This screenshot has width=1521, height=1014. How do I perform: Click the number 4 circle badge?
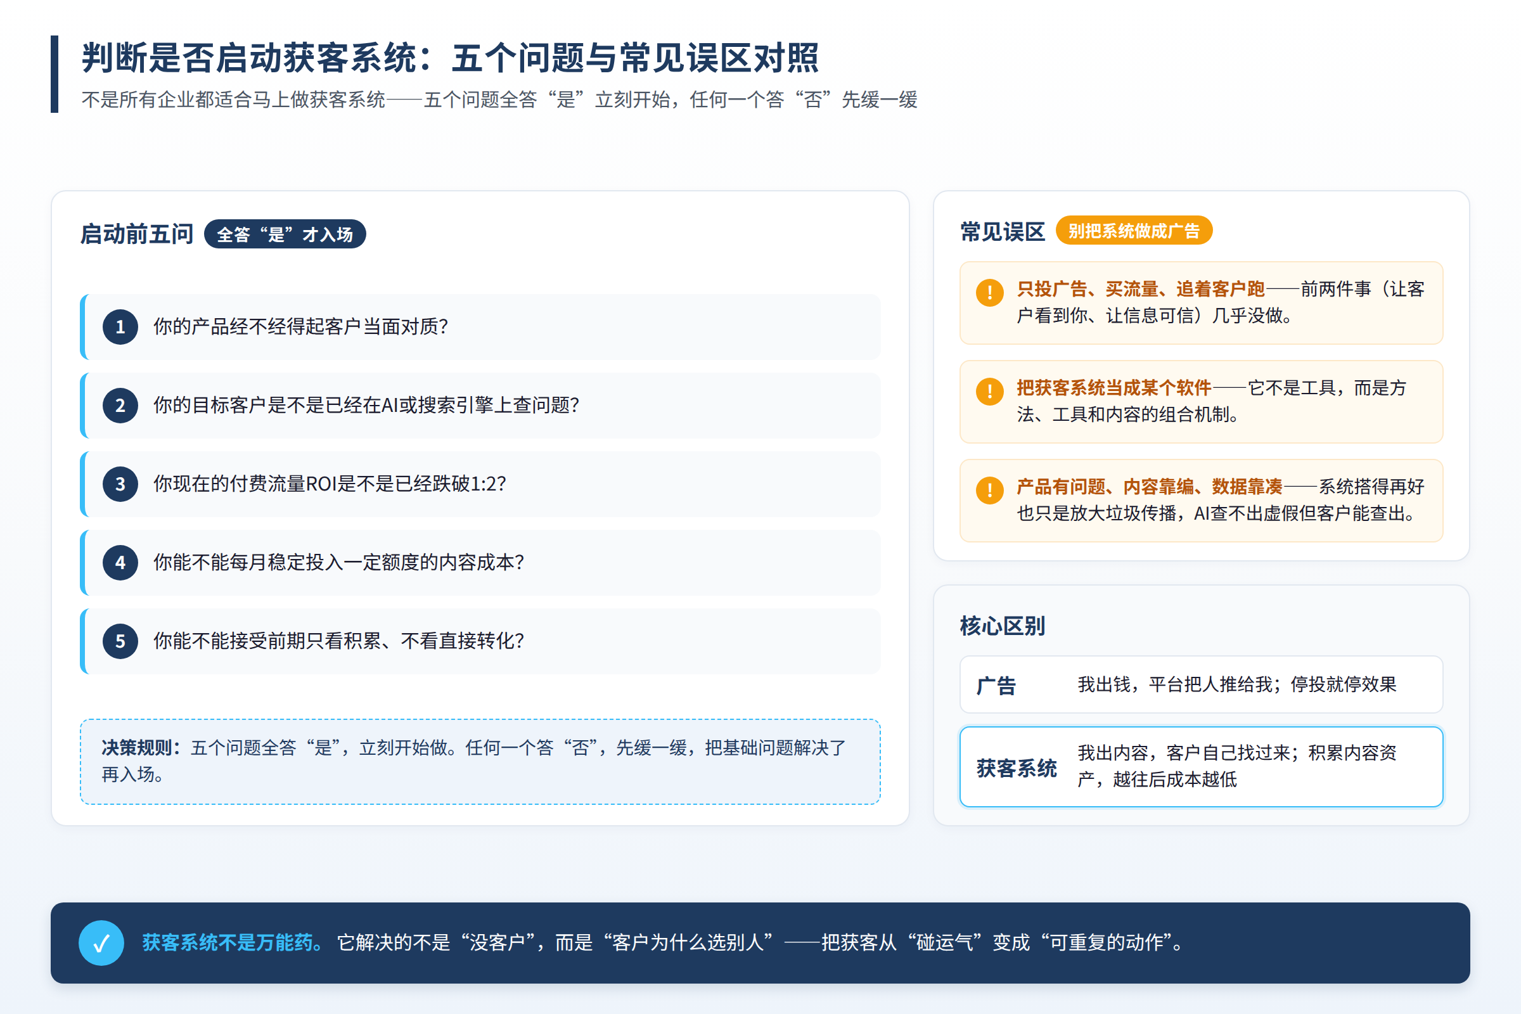[x=120, y=563]
